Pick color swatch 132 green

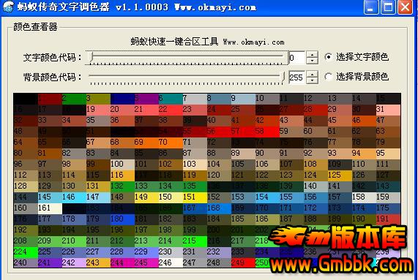[x=122, y=186]
